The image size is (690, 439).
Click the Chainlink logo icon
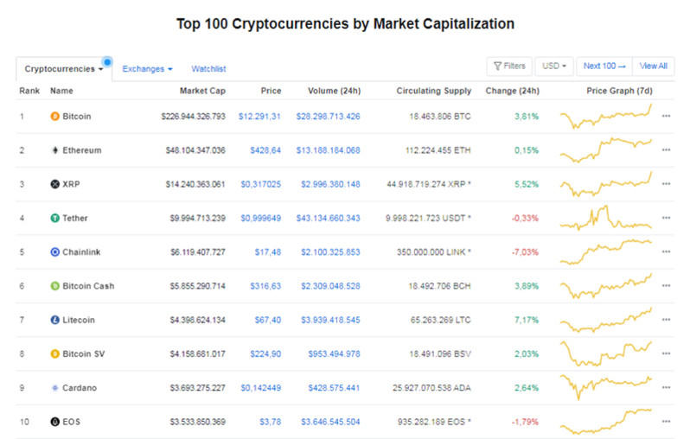(x=55, y=251)
